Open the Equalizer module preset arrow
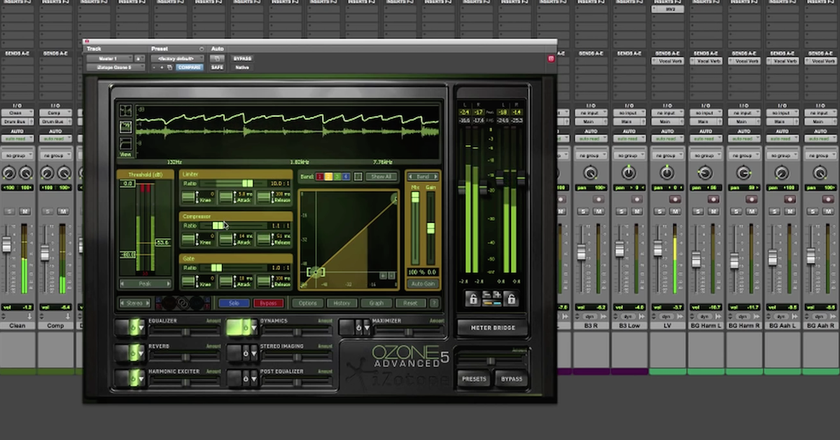The image size is (840, 440). pyautogui.click(x=141, y=327)
